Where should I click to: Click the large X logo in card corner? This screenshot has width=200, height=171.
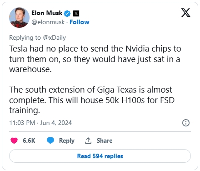click(186, 13)
